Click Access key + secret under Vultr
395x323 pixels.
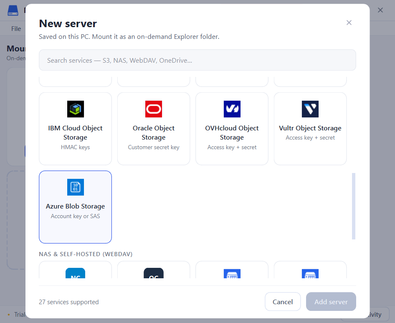[x=310, y=137]
